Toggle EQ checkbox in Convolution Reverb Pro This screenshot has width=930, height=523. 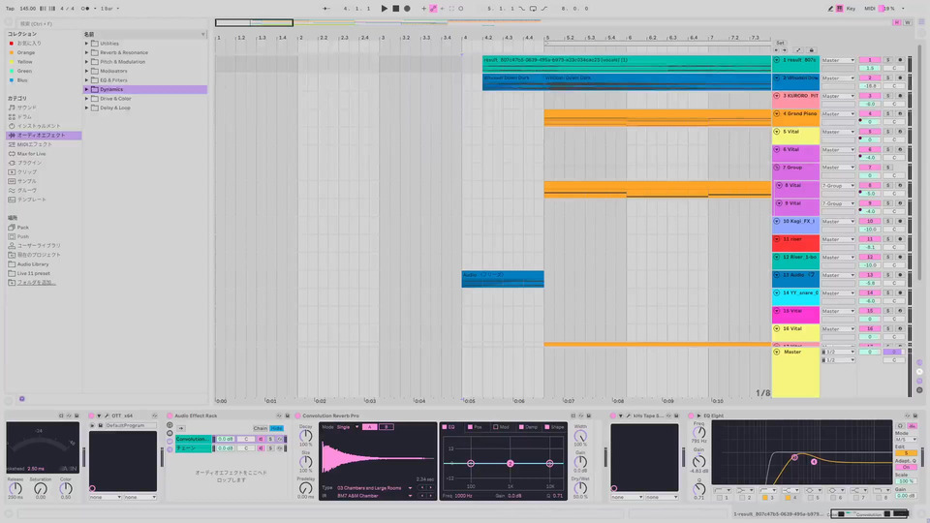click(447, 426)
